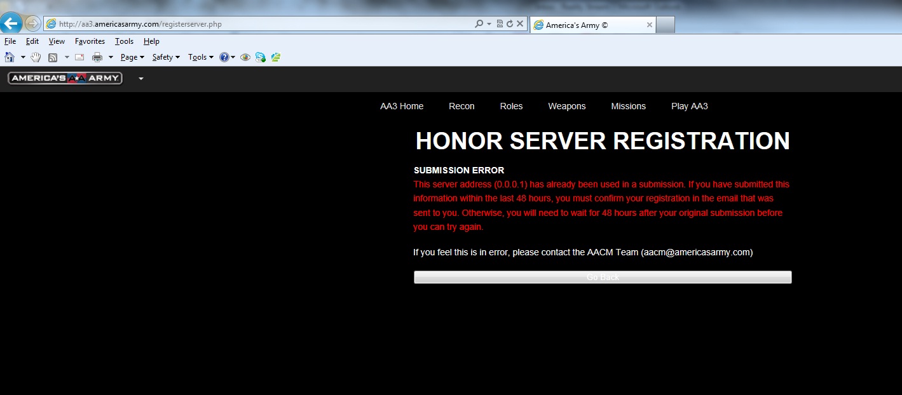Open the Roles link

(x=511, y=106)
